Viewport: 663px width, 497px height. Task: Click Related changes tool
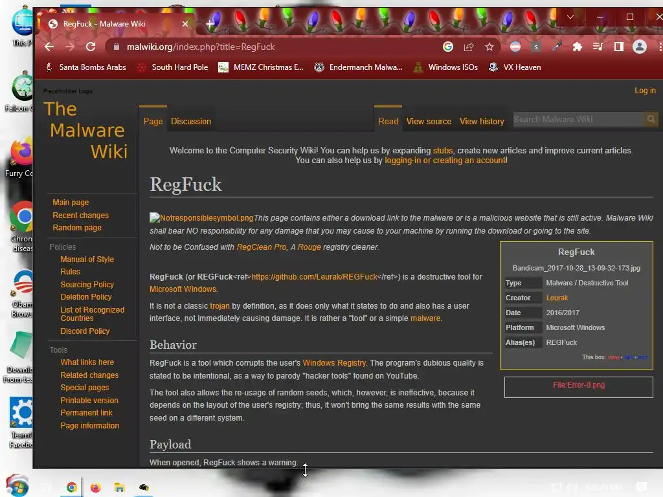tap(89, 375)
